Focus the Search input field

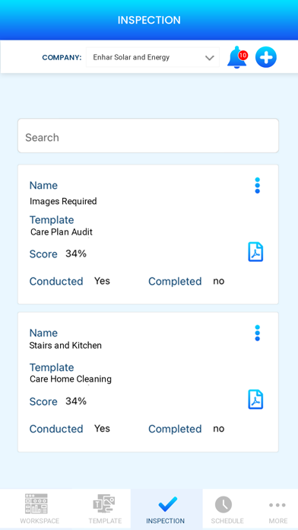click(x=148, y=136)
